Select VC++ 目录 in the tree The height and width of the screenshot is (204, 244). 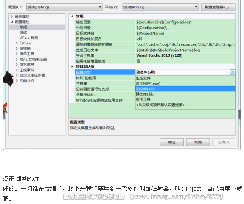28,38
